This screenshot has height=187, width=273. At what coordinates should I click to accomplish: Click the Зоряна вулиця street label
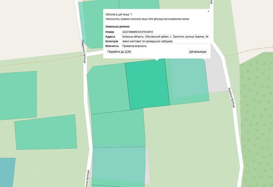pos(232,97)
